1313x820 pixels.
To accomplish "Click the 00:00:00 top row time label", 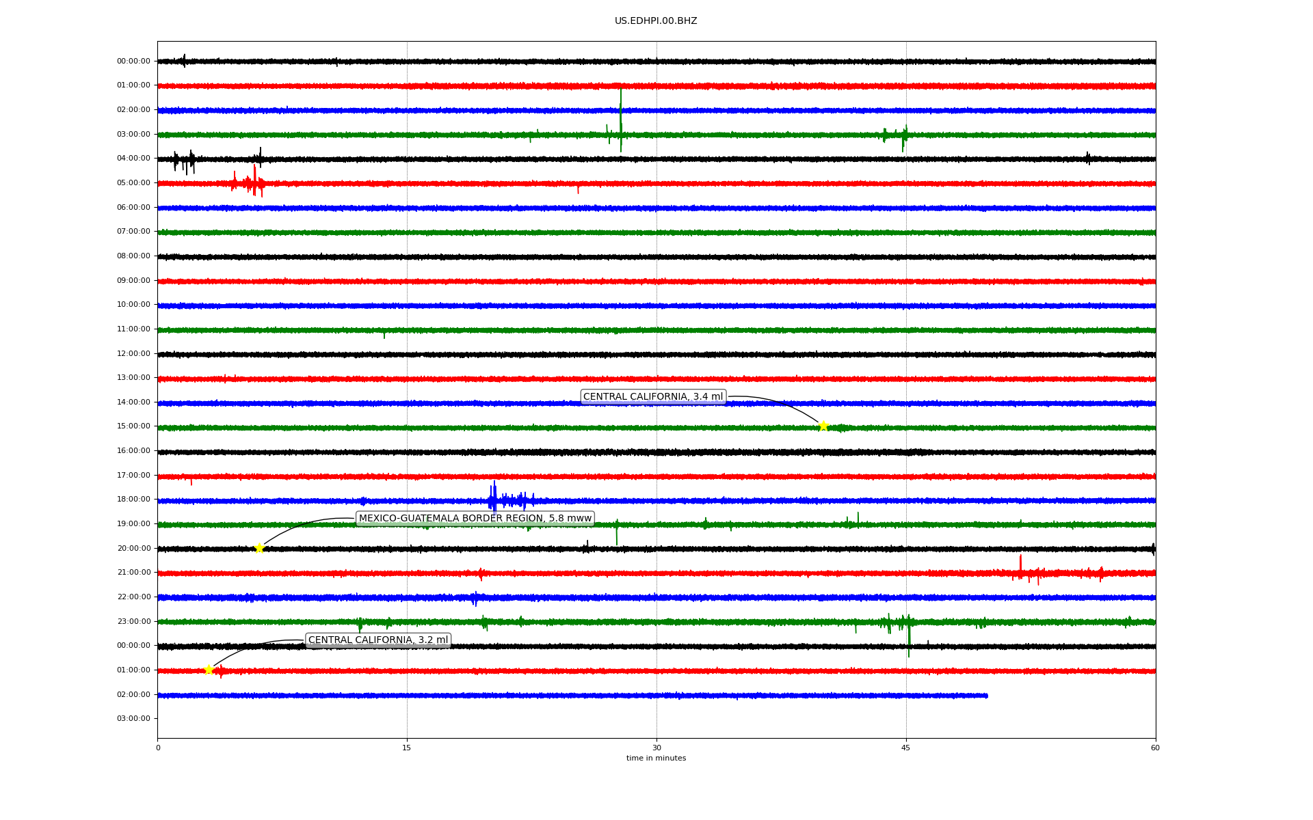I will click(133, 61).
